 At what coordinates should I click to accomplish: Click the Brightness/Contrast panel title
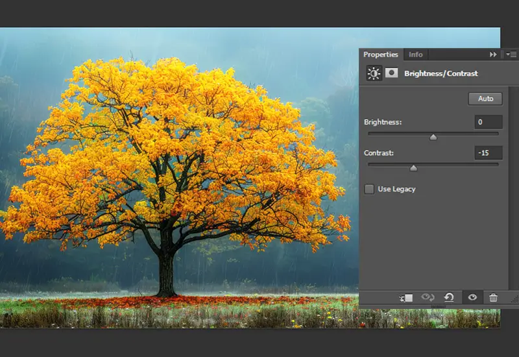tap(441, 73)
